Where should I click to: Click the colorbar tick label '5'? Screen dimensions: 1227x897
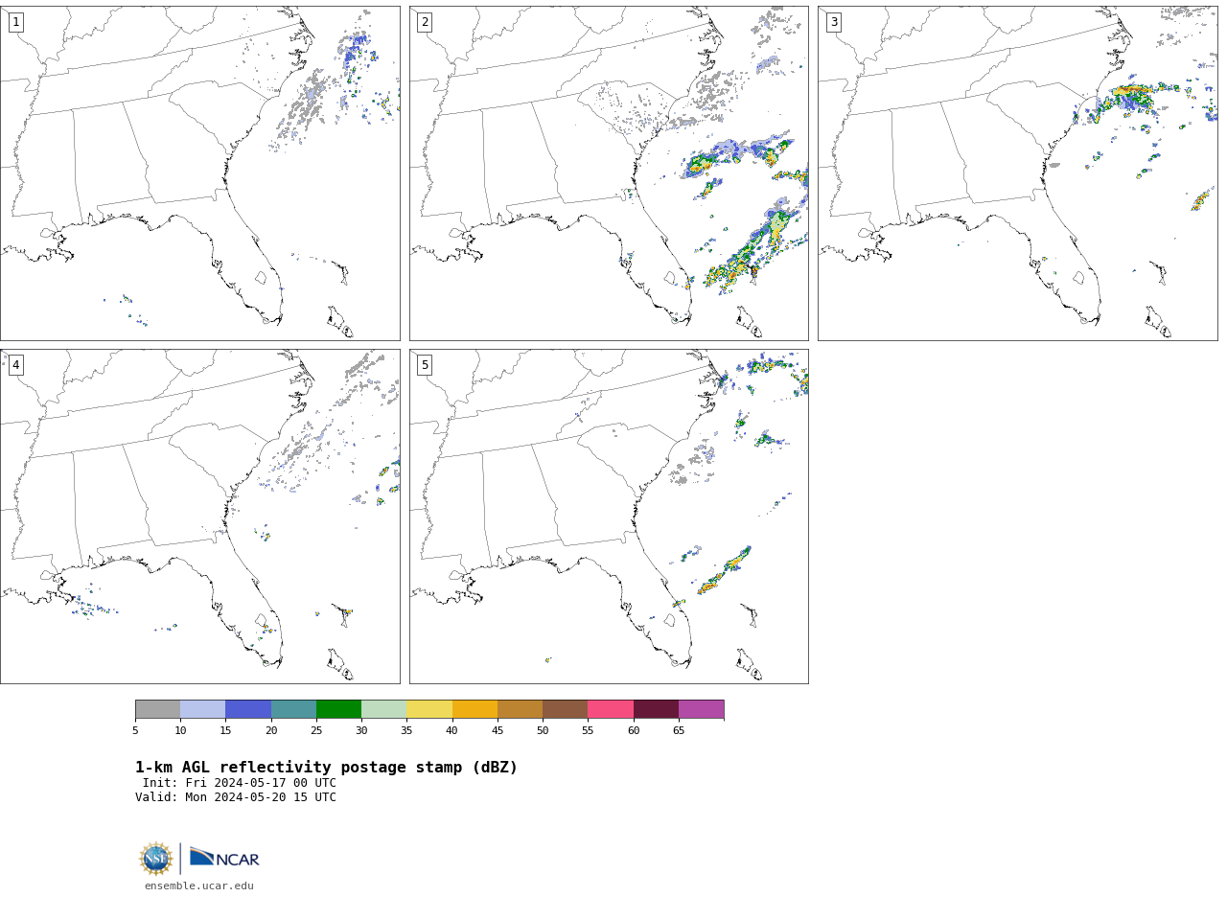tap(135, 731)
